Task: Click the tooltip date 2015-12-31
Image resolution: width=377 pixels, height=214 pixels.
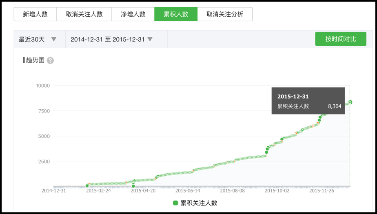Action: [x=293, y=97]
